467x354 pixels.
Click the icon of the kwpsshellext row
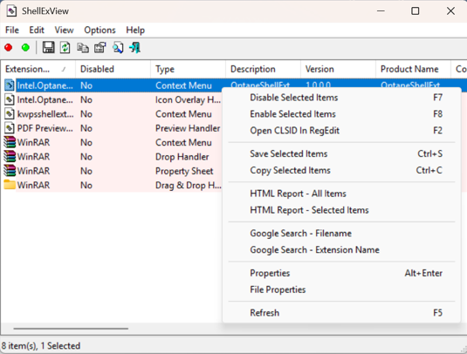(10, 114)
